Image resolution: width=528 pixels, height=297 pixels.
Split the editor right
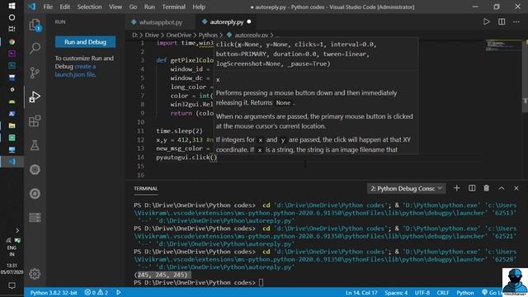(502, 22)
